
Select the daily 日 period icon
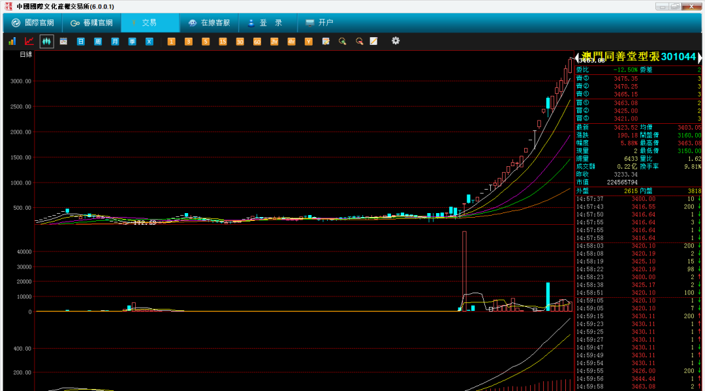coord(80,41)
